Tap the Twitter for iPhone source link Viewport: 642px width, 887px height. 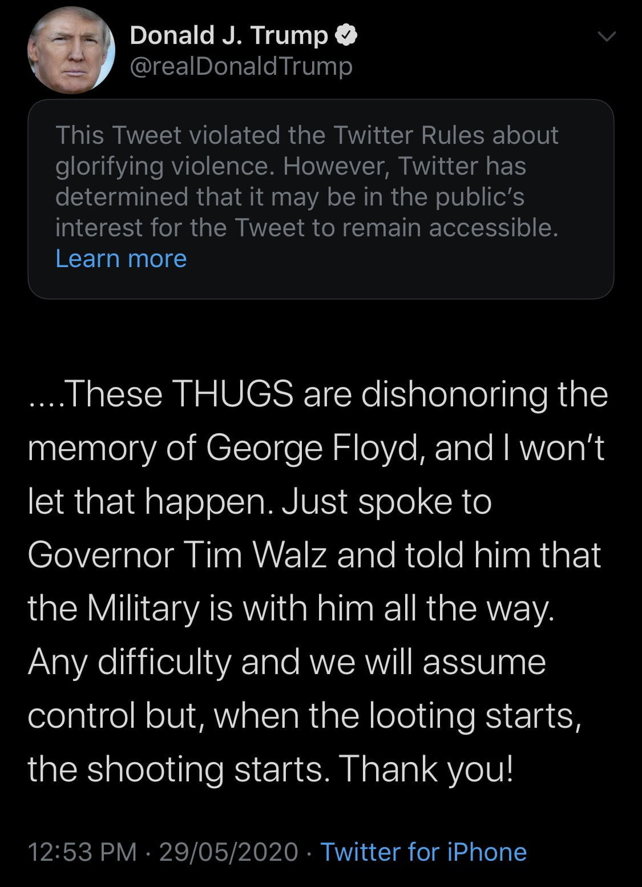coord(423,852)
